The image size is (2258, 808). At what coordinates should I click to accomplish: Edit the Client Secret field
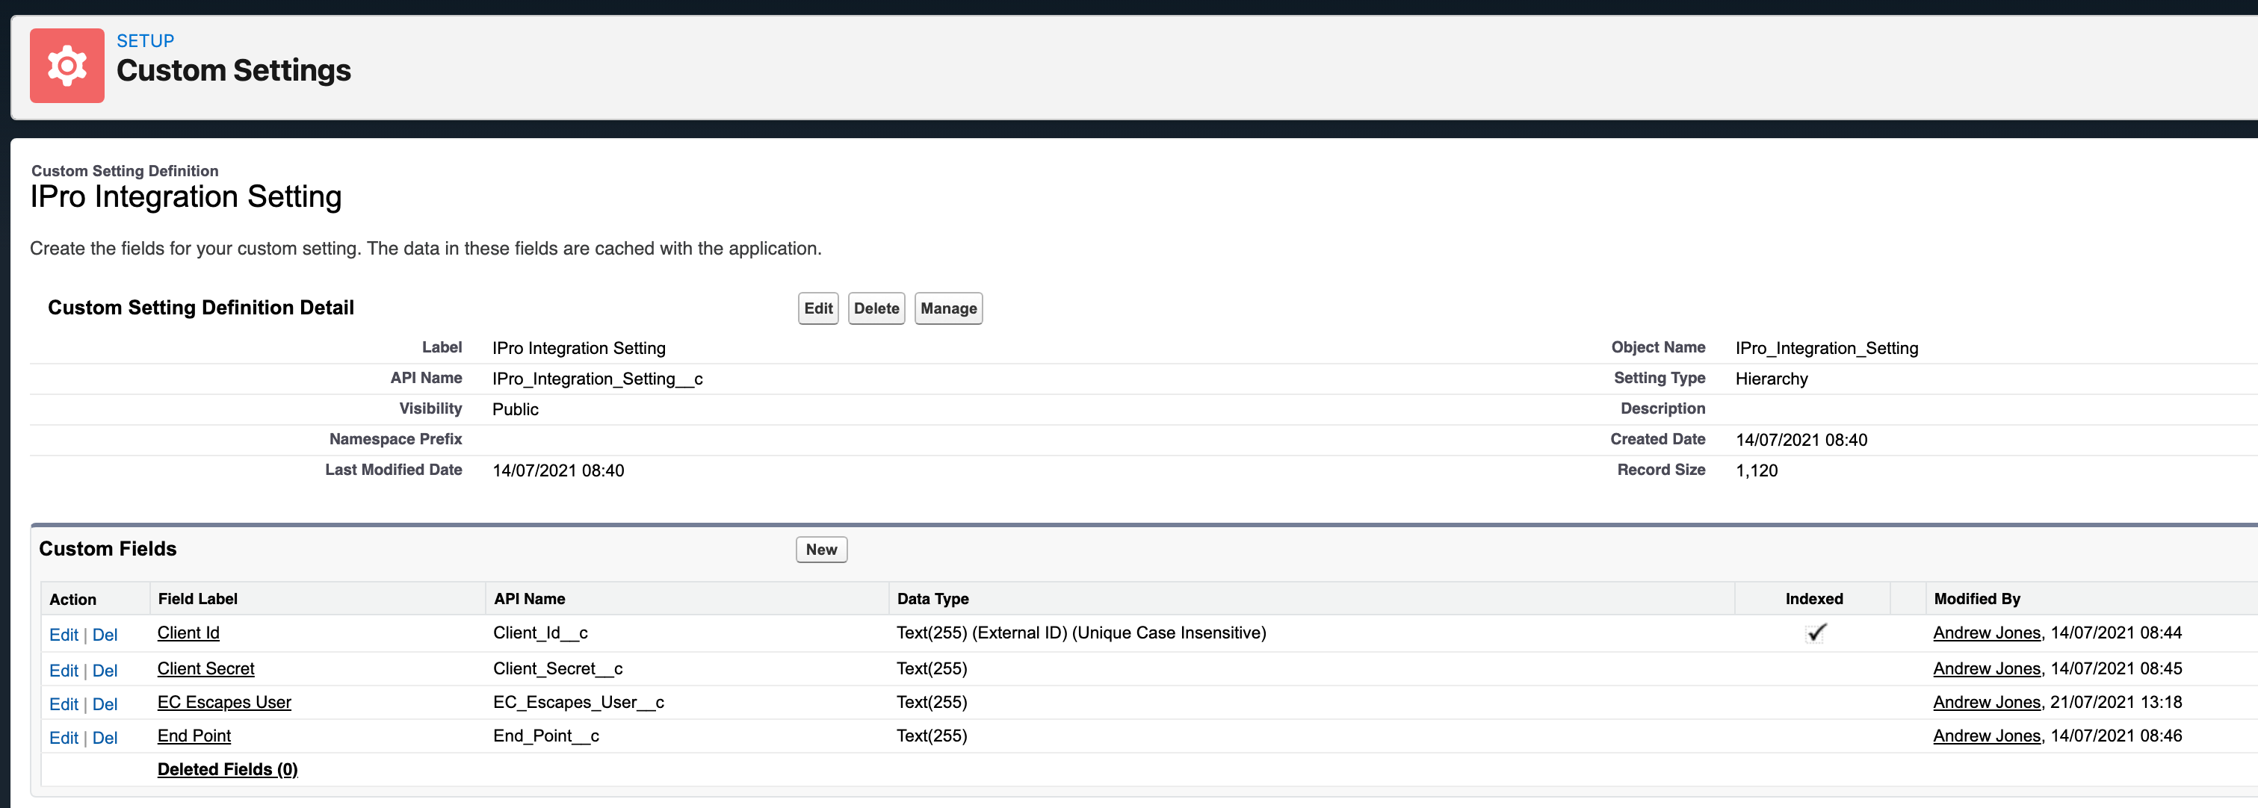pyautogui.click(x=63, y=671)
